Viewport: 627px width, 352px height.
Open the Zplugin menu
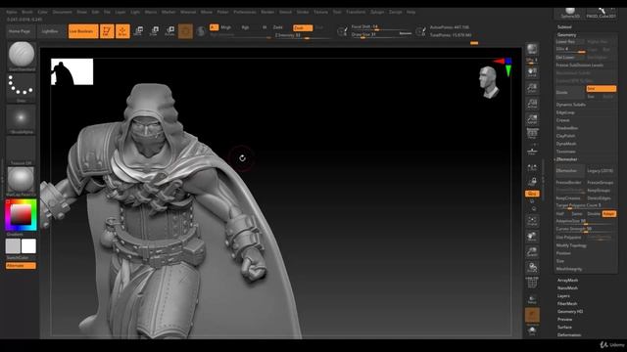(x=376, y=12)
